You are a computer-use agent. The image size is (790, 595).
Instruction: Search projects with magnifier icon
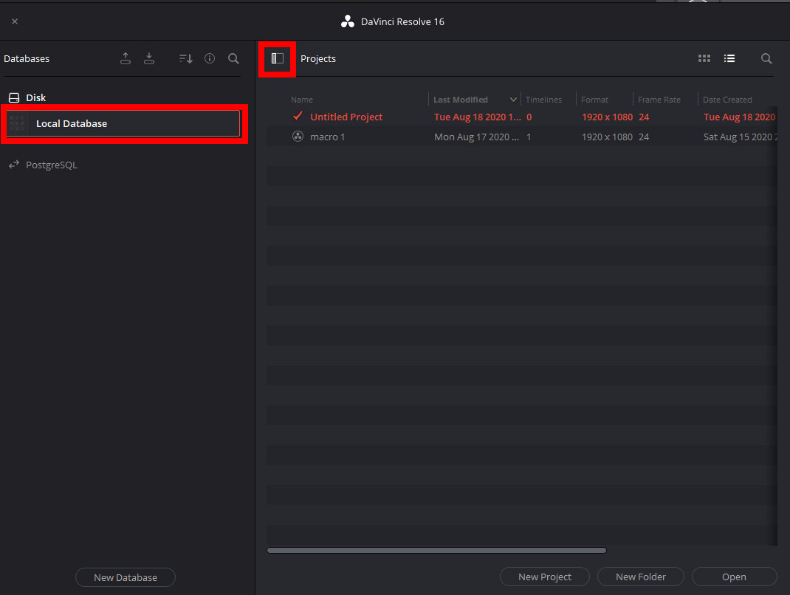point(766,58)
